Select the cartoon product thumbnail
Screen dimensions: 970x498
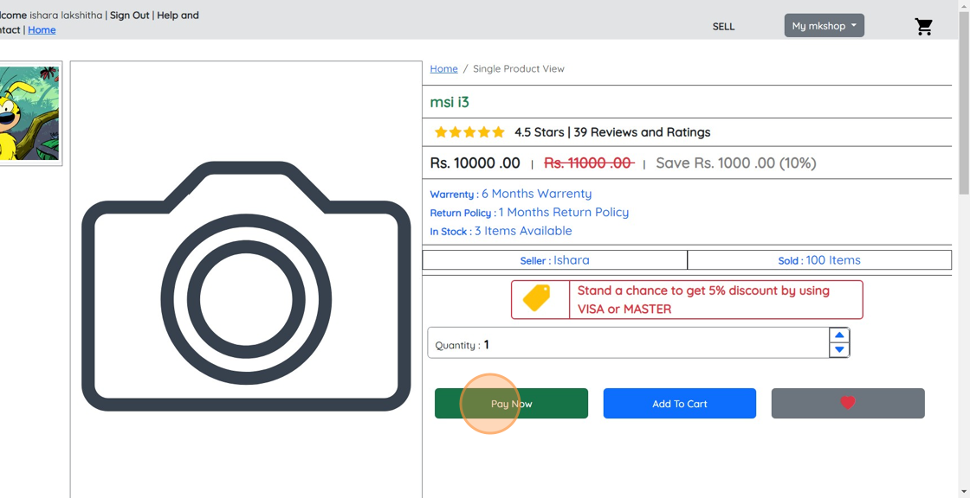click(x=30, y=113)
